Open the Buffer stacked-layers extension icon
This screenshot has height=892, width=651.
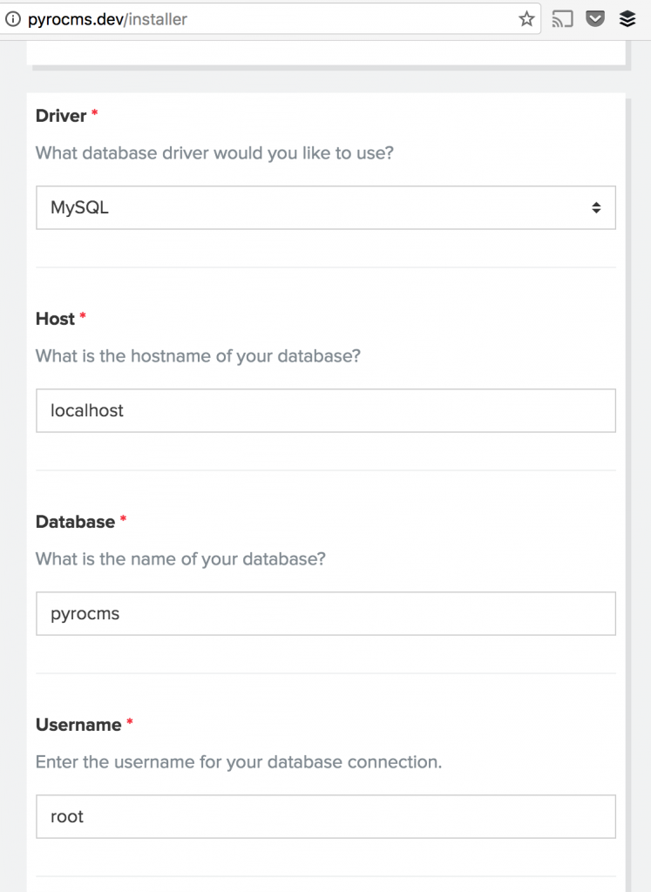(627, 18)
